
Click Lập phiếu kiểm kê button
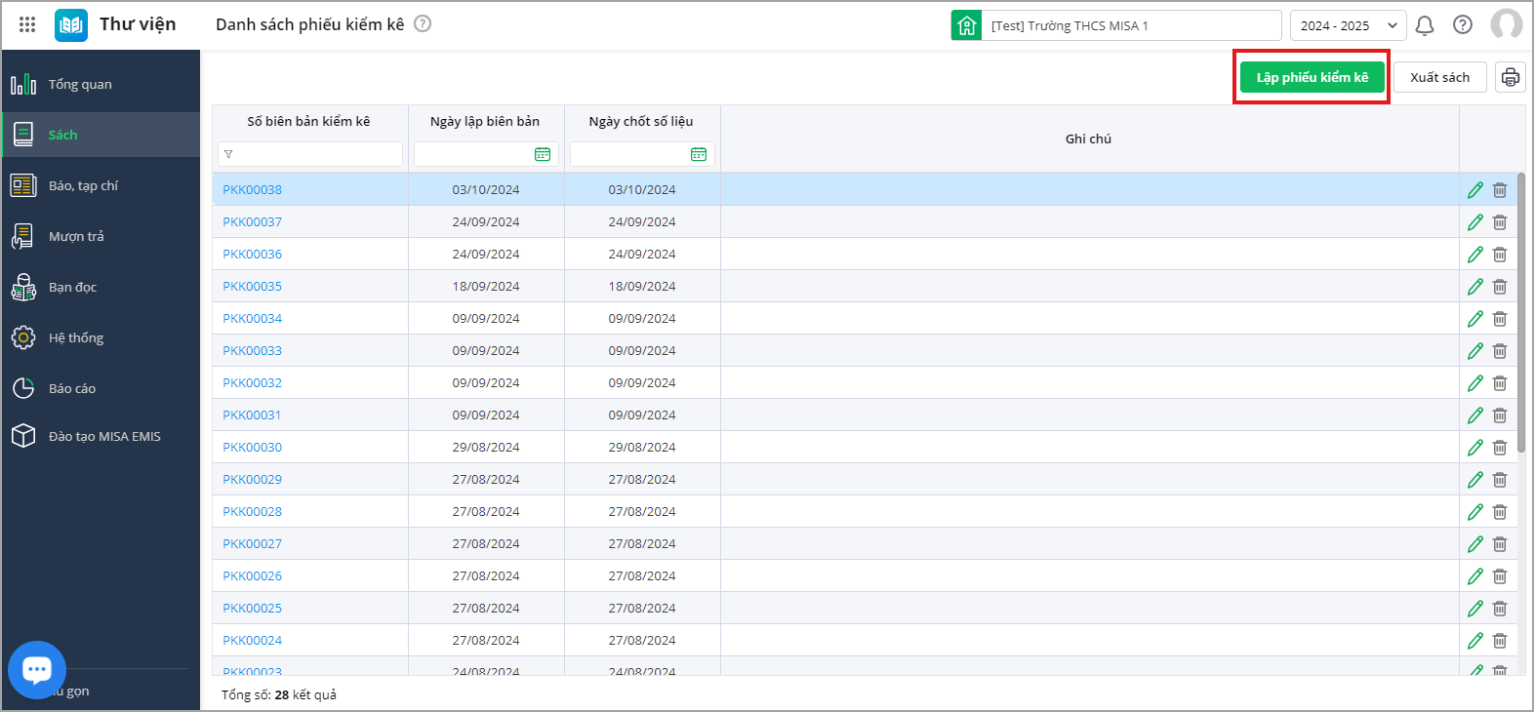pyautogui.click(x=1312, y=77)
